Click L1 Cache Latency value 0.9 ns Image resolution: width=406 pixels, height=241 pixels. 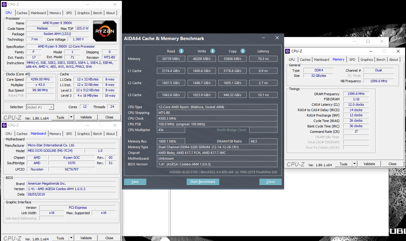coord(263,71)
